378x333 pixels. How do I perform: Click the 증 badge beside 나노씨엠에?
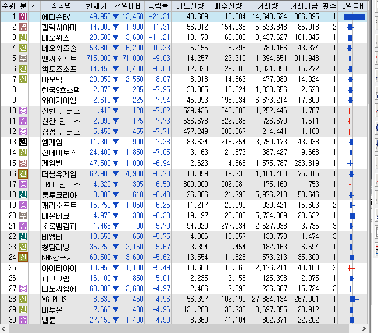pyautogui.click(x=23, y=288)
